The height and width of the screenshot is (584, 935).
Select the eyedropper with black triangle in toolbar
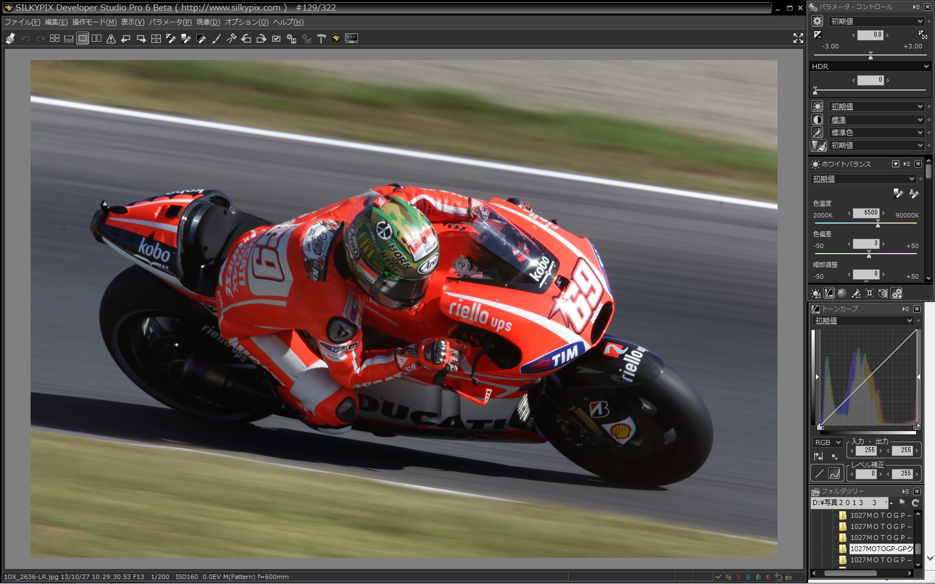[x=201, y=38]
